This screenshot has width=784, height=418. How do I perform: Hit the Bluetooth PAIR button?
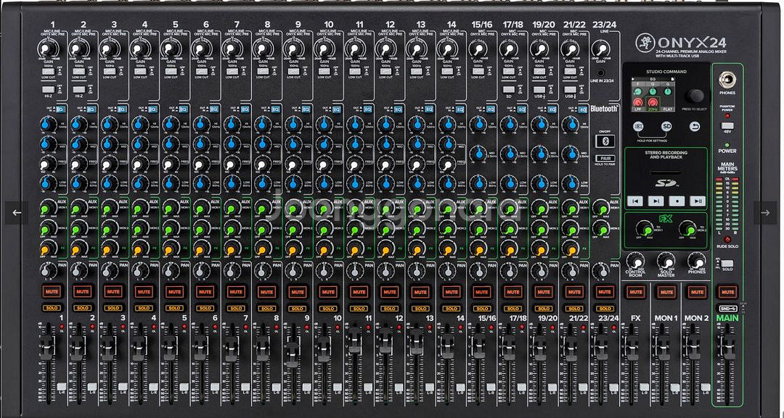point(605,159)
